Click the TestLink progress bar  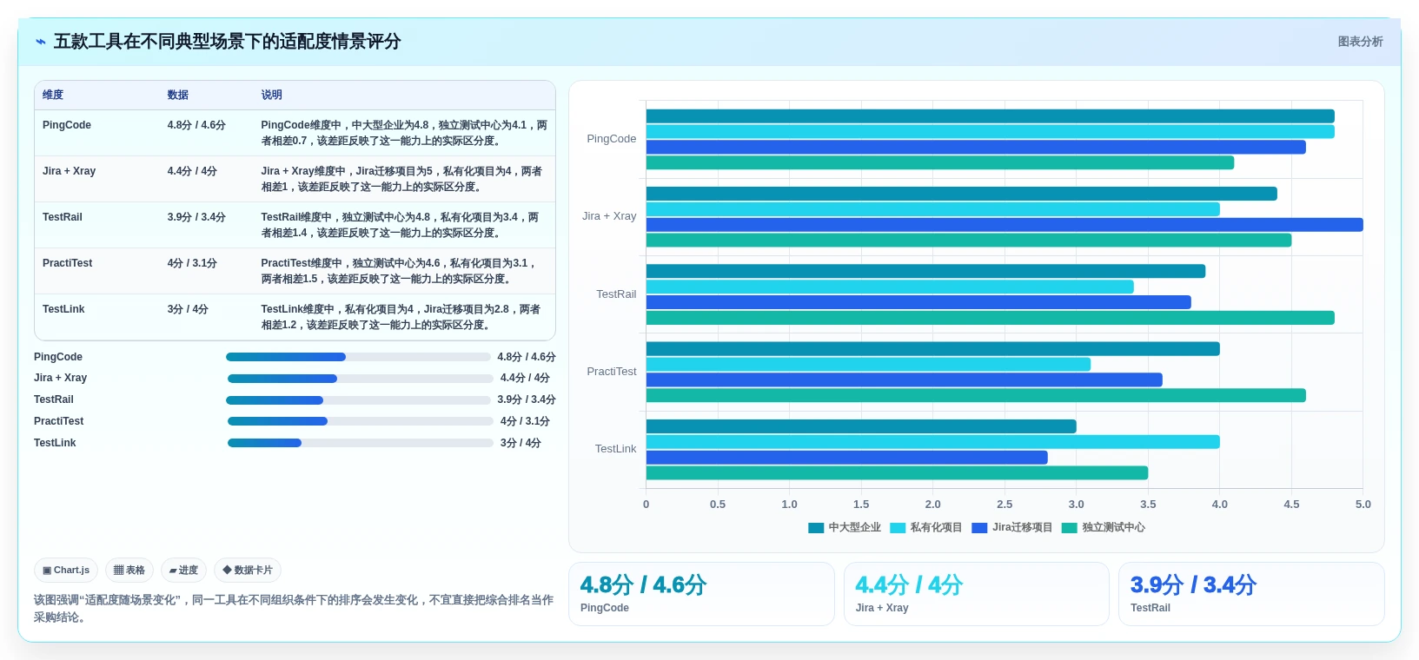point(360,443)
